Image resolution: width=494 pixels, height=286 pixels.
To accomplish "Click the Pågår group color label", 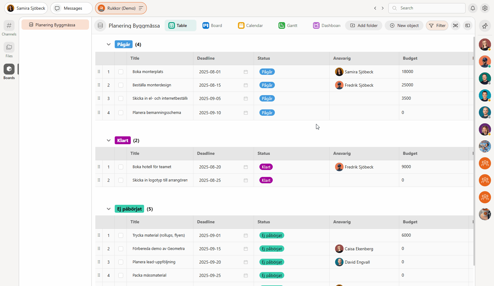I will pyautogui.click(x=123, y=45).
